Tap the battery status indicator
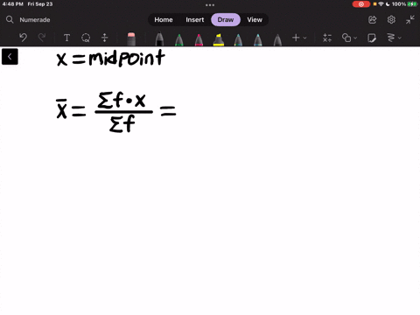Screen dimensions: 420x315 coord(412,4)
